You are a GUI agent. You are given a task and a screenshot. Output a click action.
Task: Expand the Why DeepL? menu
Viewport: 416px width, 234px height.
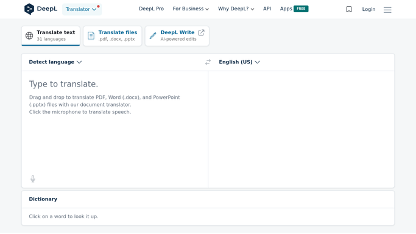coord(236,9)
